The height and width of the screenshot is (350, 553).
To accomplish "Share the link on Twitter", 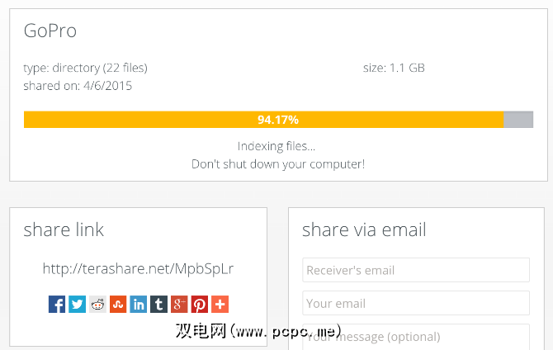I will (x=78, y=304).
